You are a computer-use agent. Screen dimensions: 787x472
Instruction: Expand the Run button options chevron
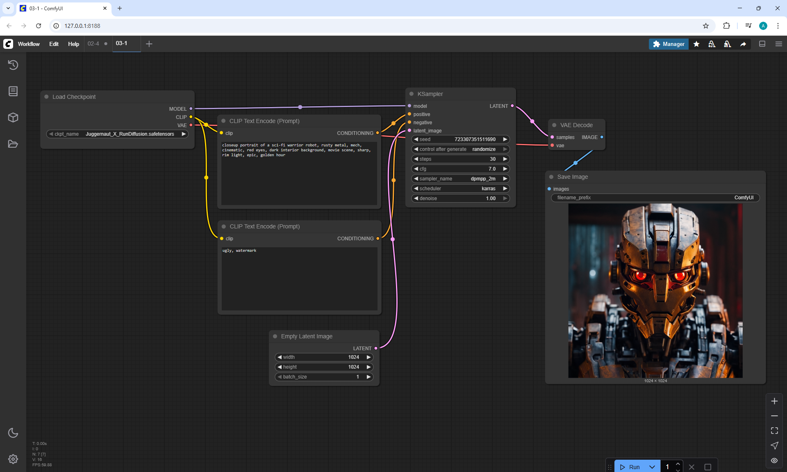click(652, 467)
